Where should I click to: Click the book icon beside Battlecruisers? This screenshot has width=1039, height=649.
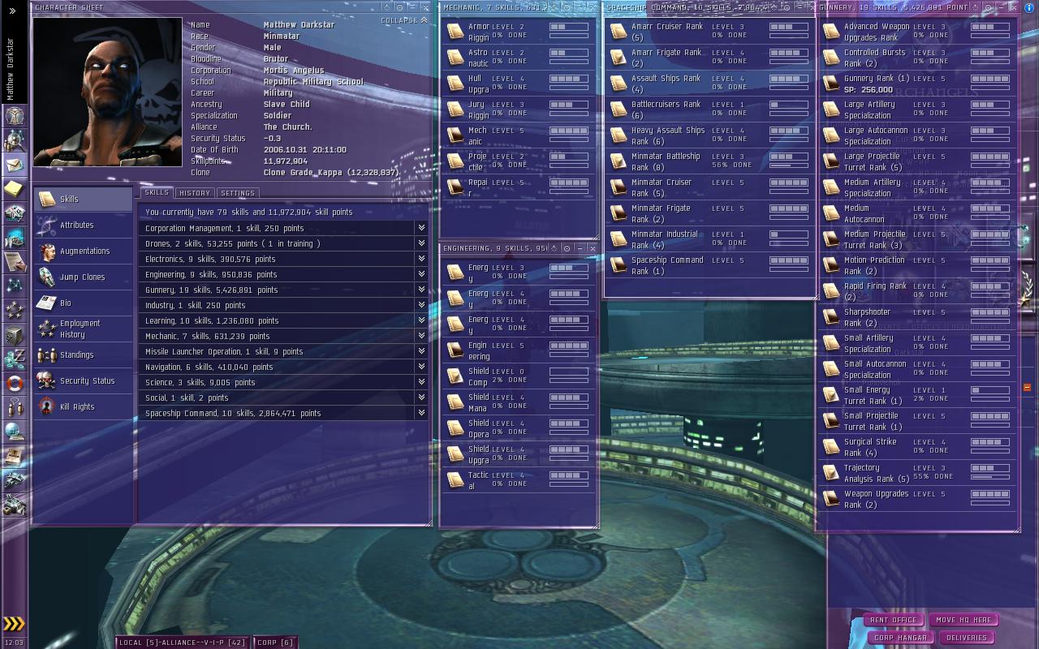click(619, 110)
